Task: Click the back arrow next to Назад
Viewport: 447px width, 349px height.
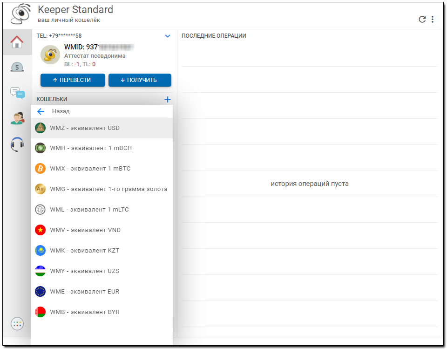Action: pyautogui.click(x=41, y=111)
